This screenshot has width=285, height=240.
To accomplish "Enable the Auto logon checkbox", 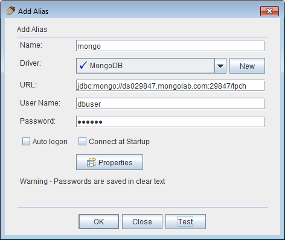I will 26,142.
